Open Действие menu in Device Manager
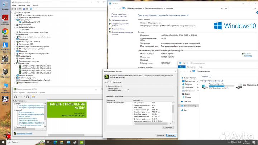Viewport: 258px width, 145px height. [x=21, y=6]
